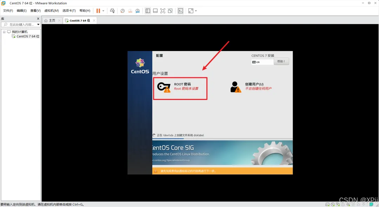
Task: Click the CentOS logo in the installer
Action: pos(140,66)
